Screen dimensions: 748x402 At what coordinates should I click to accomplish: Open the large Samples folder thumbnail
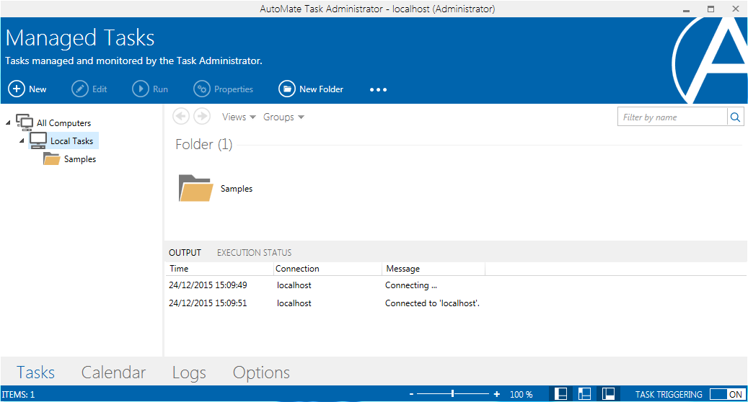195,188
